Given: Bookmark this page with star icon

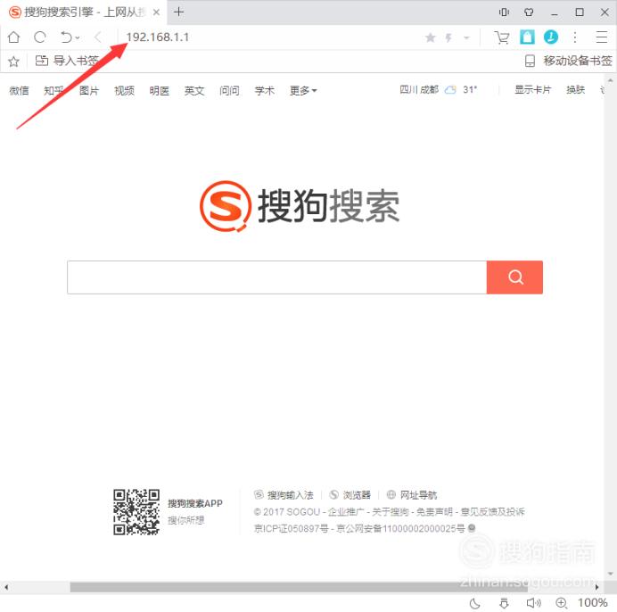Looking at the screenshot, I should pyautogui.click(x=431, y=37).
